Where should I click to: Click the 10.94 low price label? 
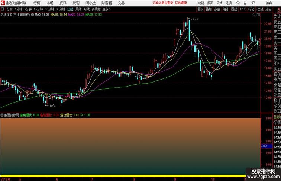52,106
